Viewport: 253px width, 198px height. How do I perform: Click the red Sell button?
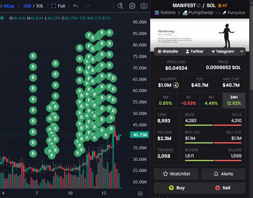pos(223,188)
